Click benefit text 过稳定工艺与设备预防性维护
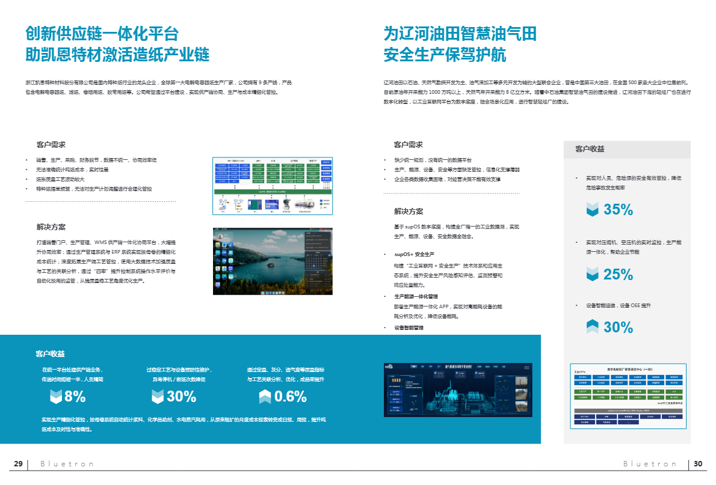The image size is (716, 485). tap(179, 374)
